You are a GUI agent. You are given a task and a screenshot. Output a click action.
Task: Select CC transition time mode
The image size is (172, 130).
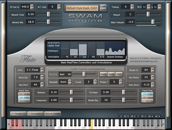[147, 101]
